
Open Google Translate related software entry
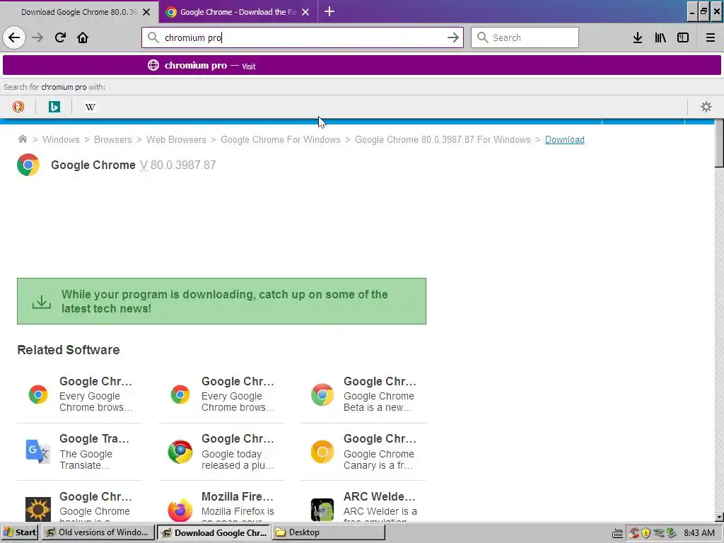[x=79, y=452]
